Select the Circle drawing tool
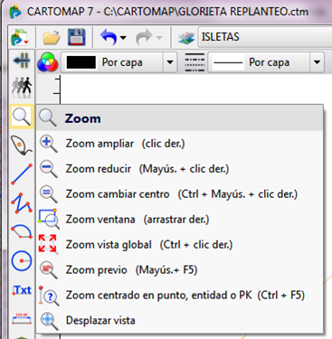The height and width of the screenshot is (339, 332). click(22, 260)
